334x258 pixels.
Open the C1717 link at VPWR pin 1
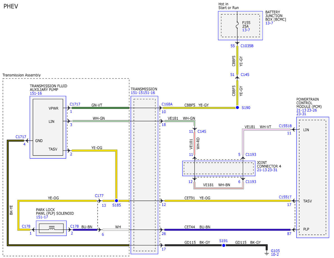point(75,104)
